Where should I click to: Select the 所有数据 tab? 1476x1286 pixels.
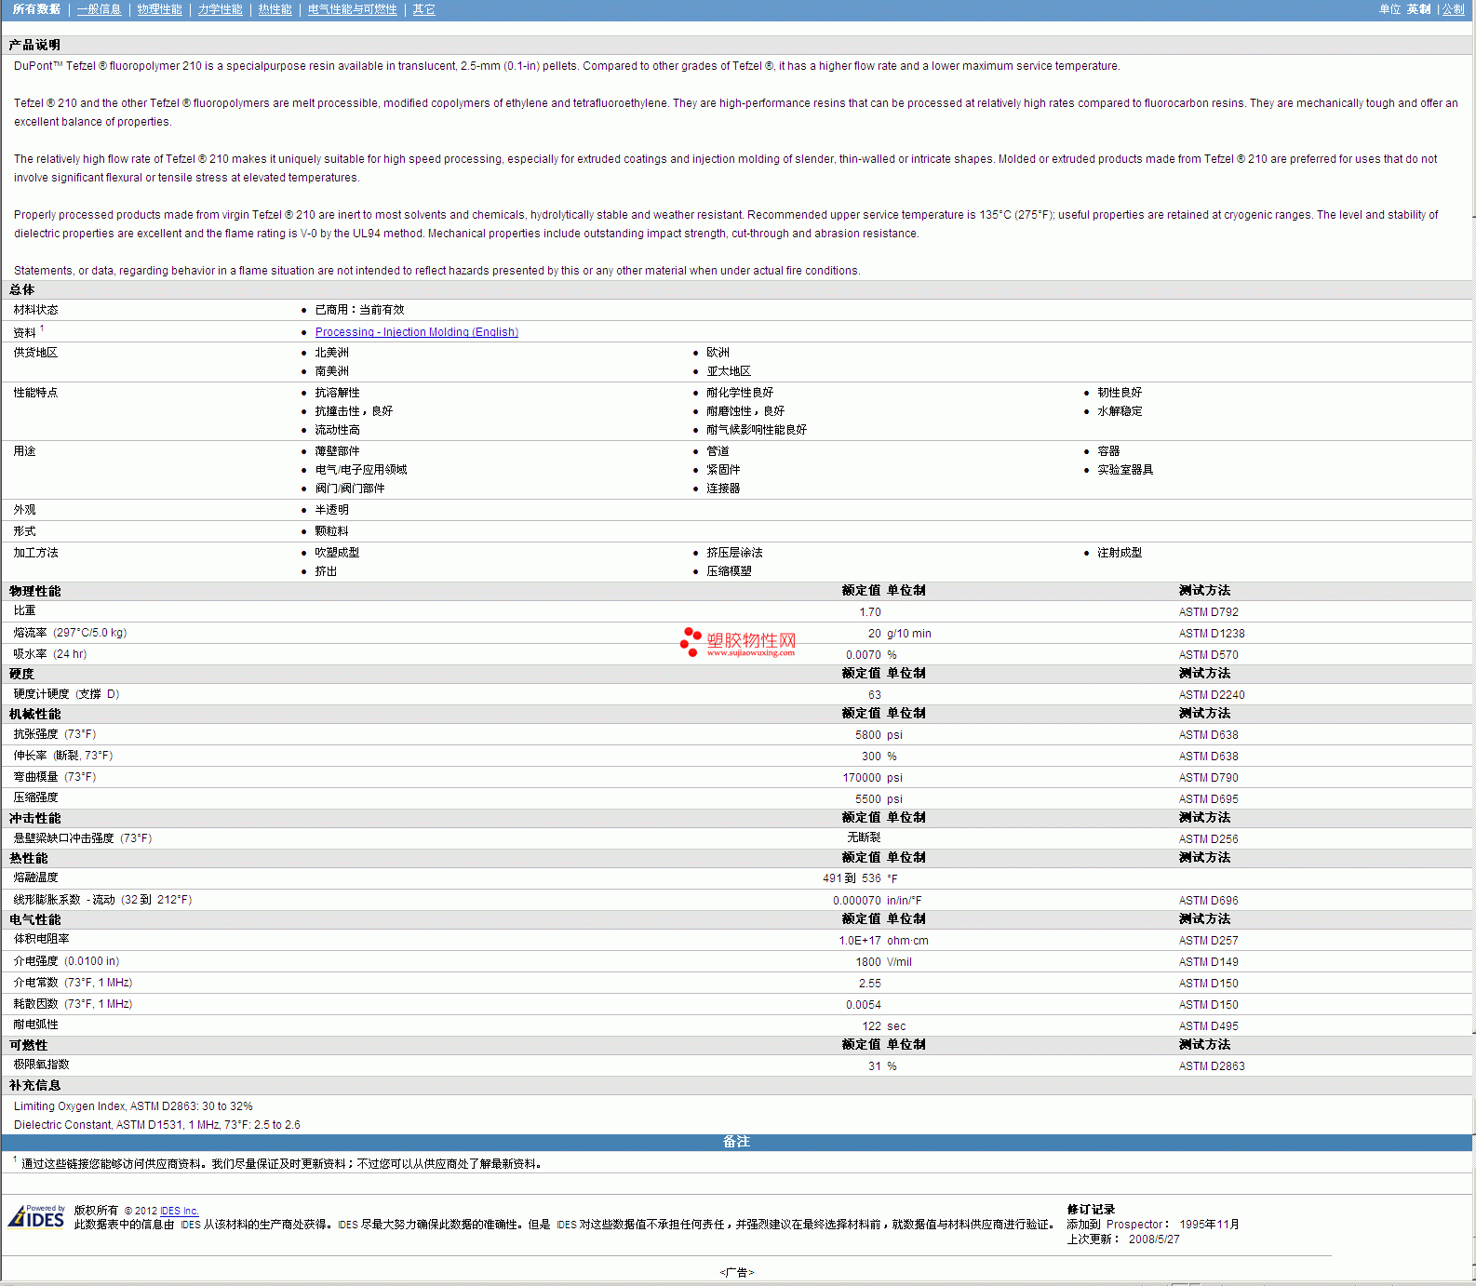(36, 9)
